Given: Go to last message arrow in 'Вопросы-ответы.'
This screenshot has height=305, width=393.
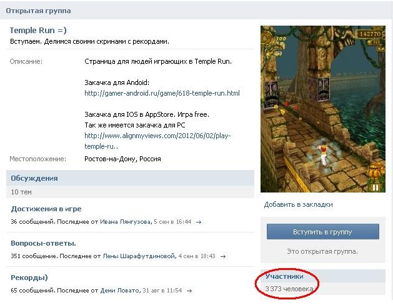Looking at the screenshot, I should pyautogui.click(x=223, y=256).
